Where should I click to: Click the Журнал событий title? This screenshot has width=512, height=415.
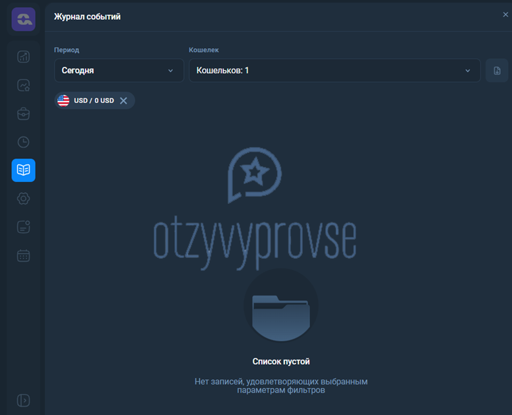[x=87, y=16]
